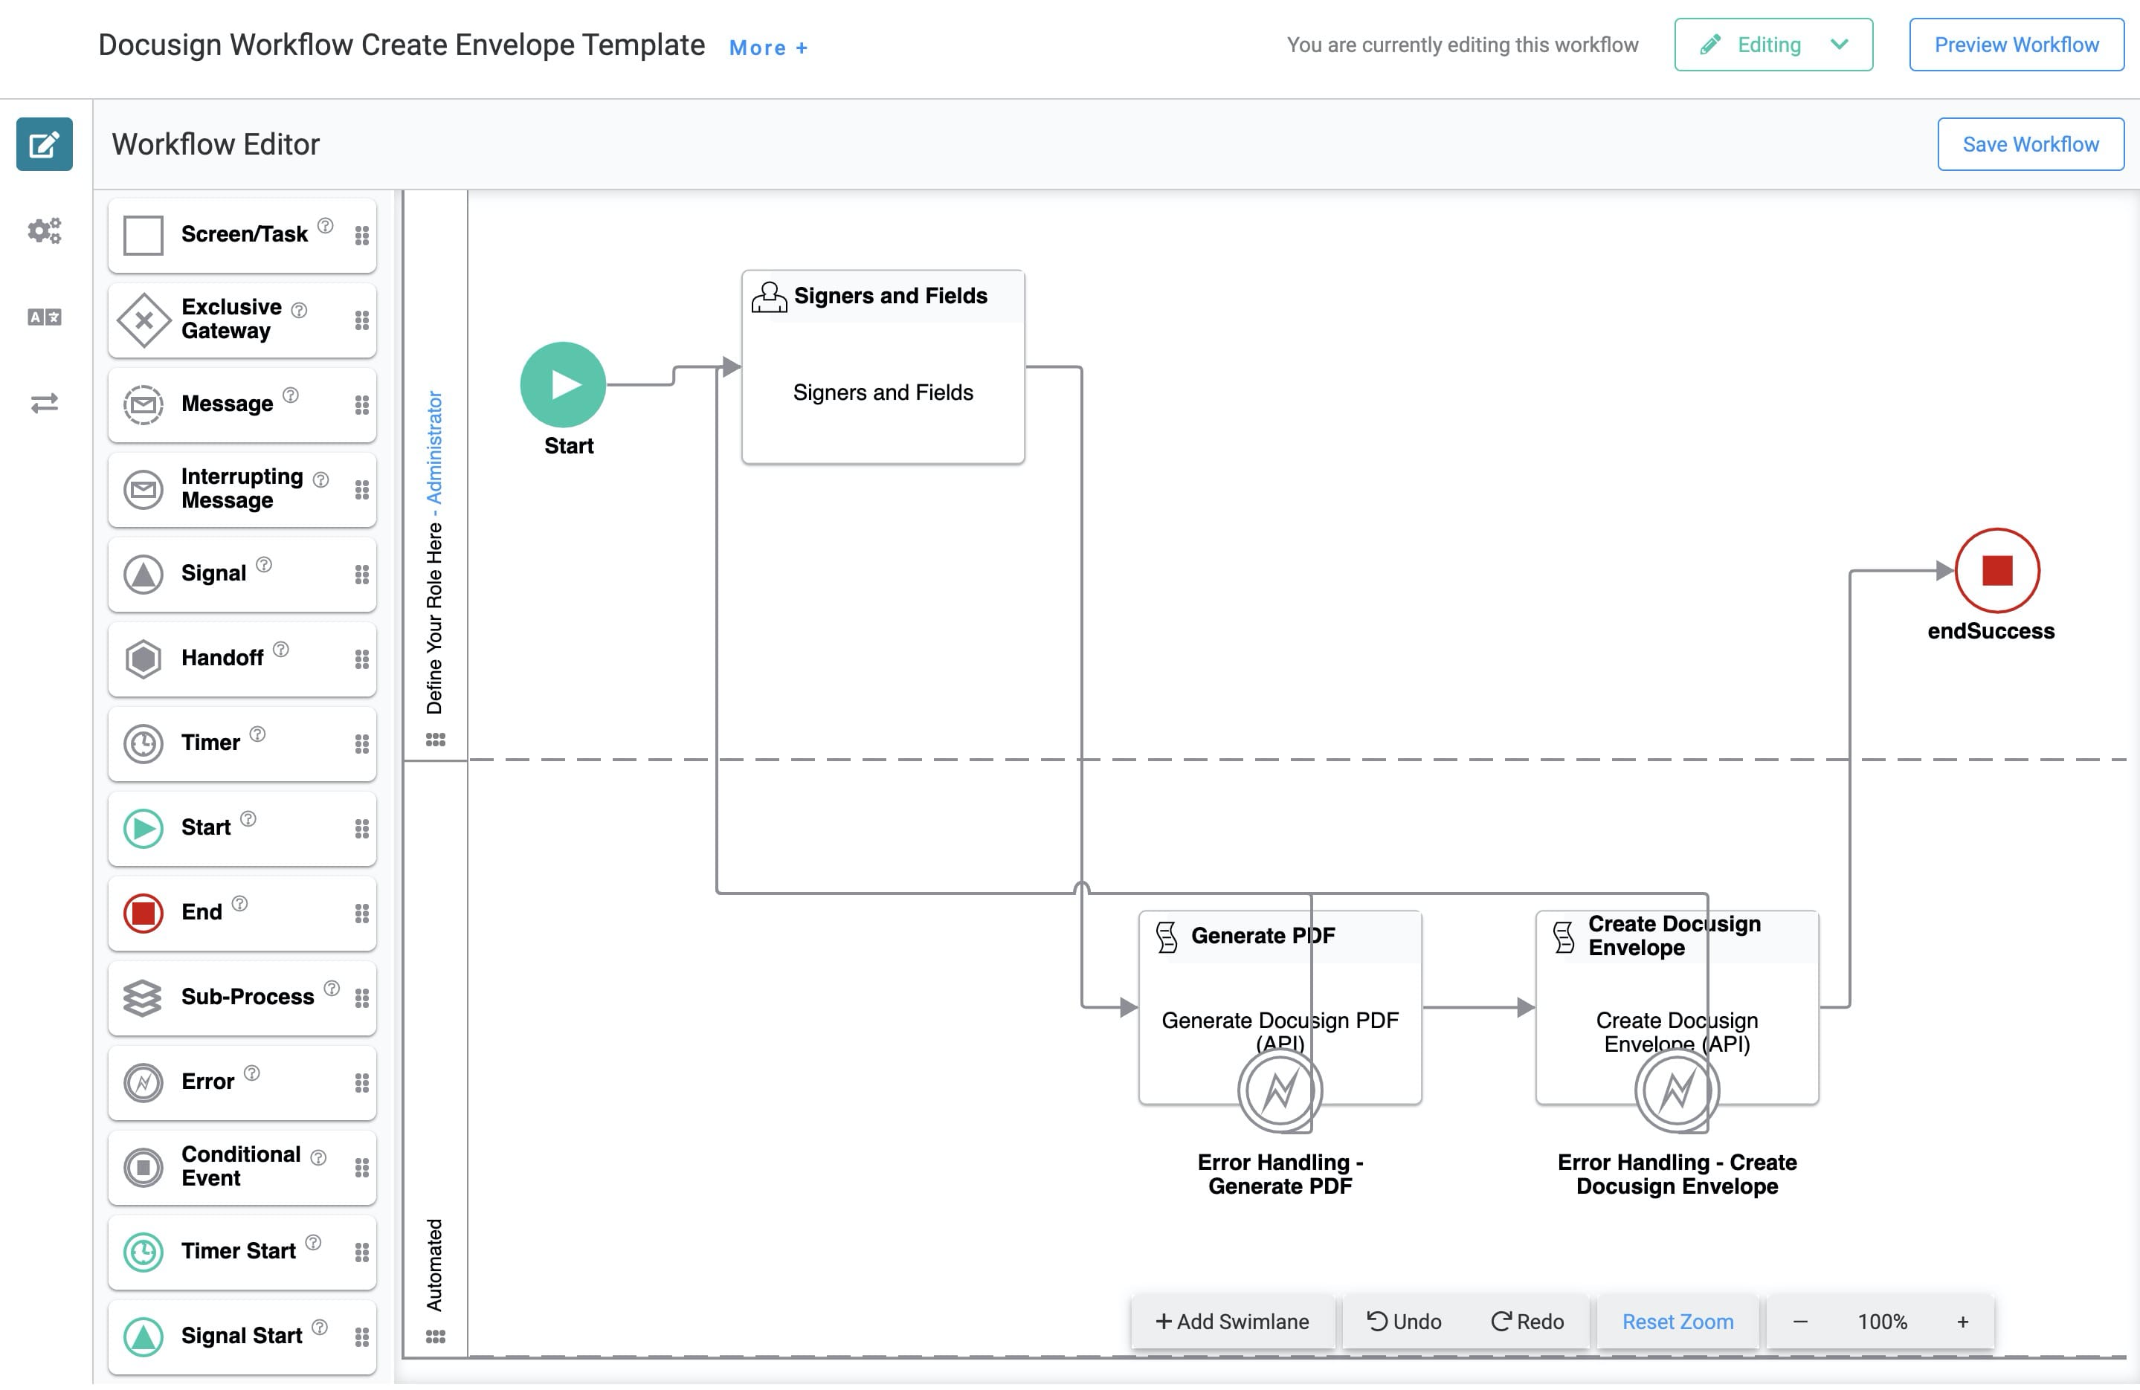Screen dimensions: 2140x1390
Task: Zoom in with the plus button
Action: [1963, 1322]
